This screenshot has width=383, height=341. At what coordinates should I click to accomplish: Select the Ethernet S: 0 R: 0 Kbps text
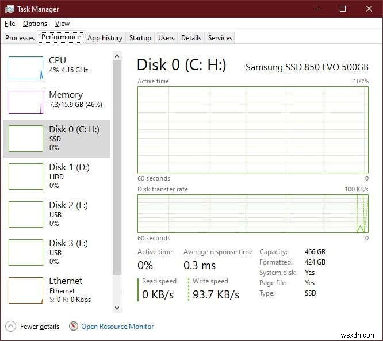[70, 300]
